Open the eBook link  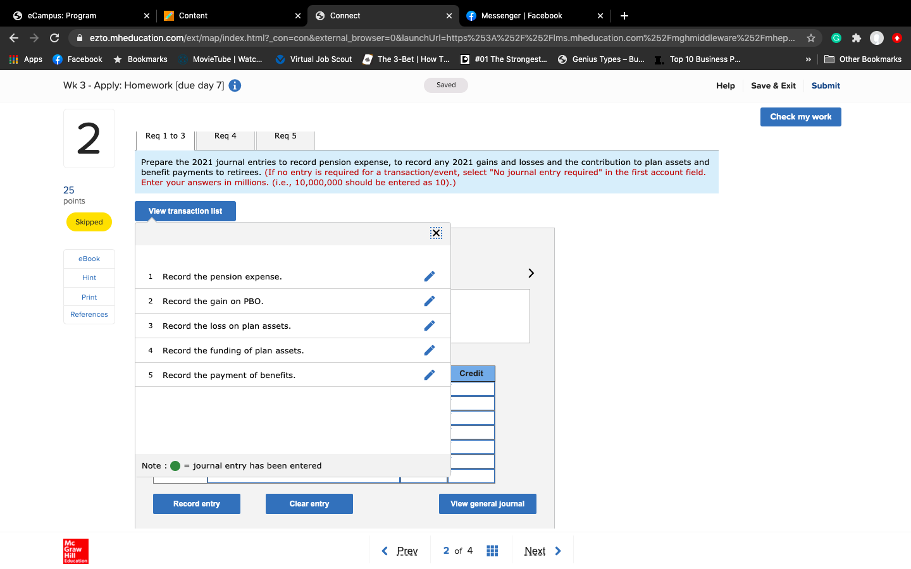(89, 259)
